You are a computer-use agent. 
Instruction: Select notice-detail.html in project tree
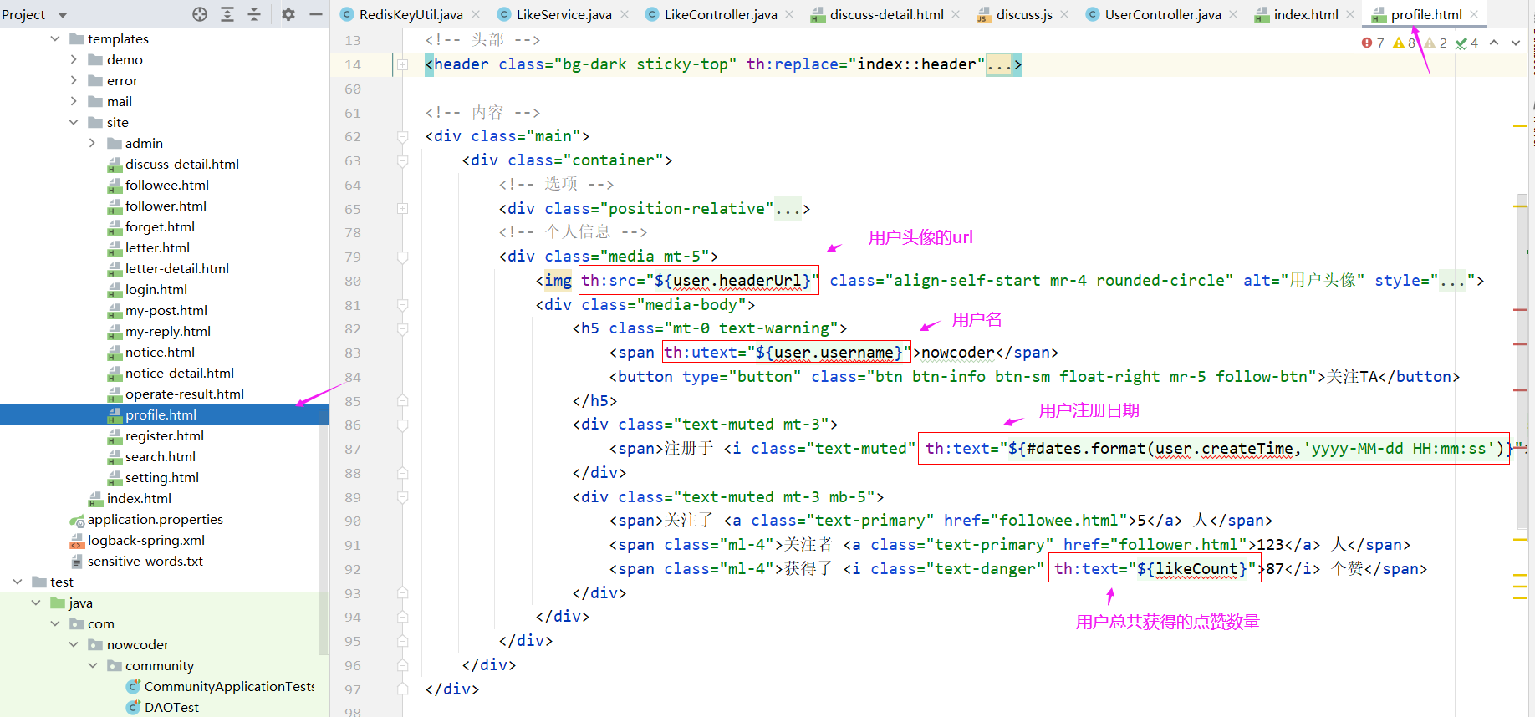[179, 373]
